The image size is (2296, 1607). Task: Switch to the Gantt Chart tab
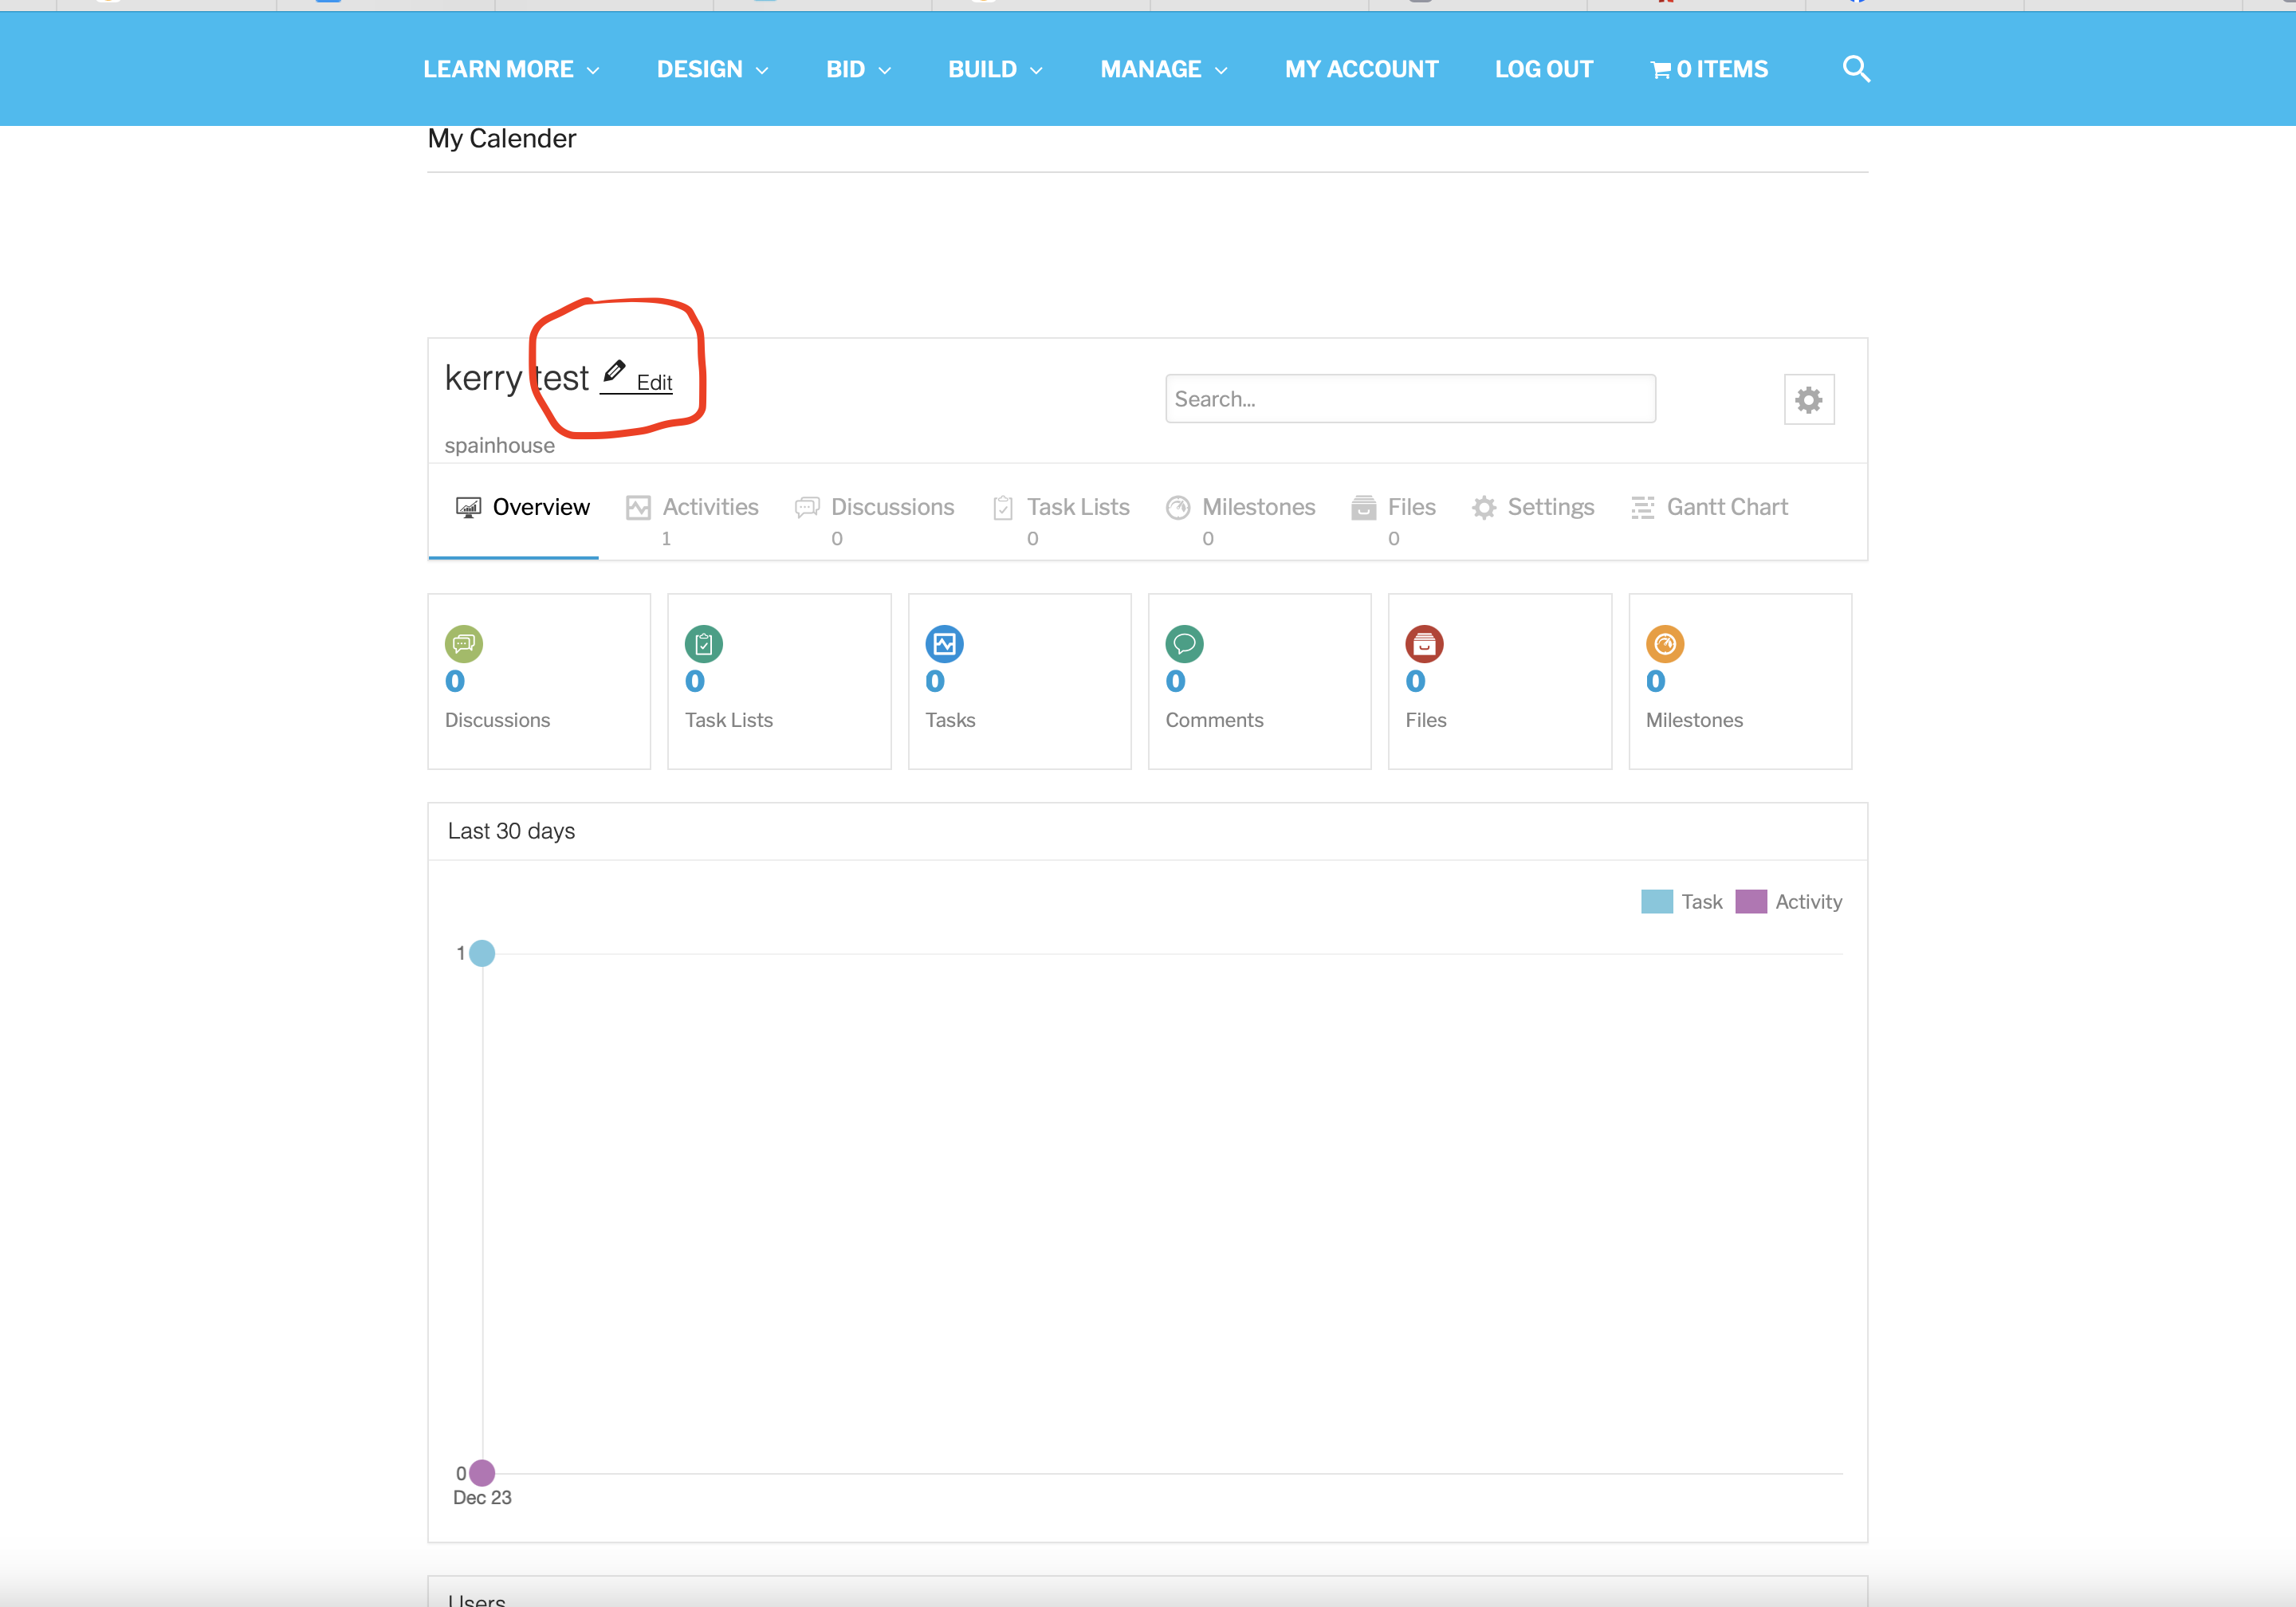(1710, 507)
